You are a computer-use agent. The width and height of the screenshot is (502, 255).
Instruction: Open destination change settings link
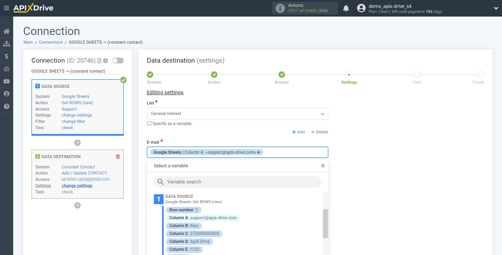click(77, 186)
